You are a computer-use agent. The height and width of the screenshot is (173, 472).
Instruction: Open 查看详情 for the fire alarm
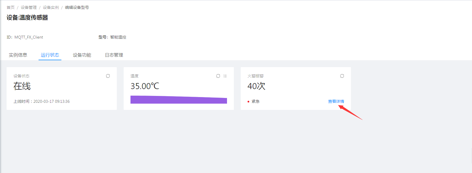(336, 101)
